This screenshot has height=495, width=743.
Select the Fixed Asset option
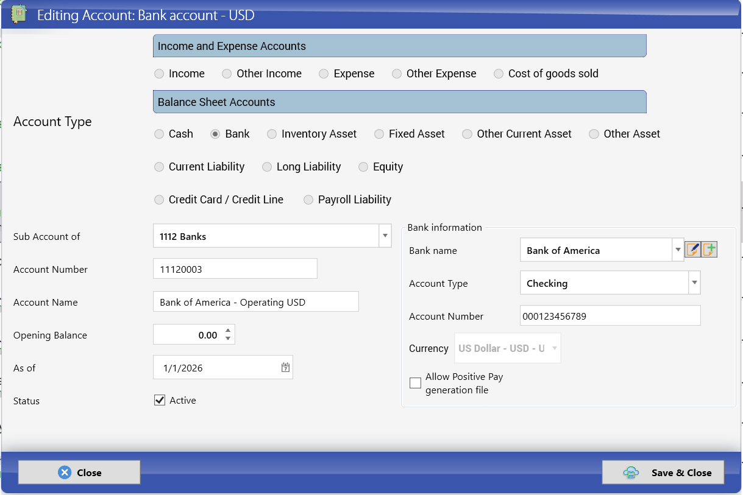[379, 134]
